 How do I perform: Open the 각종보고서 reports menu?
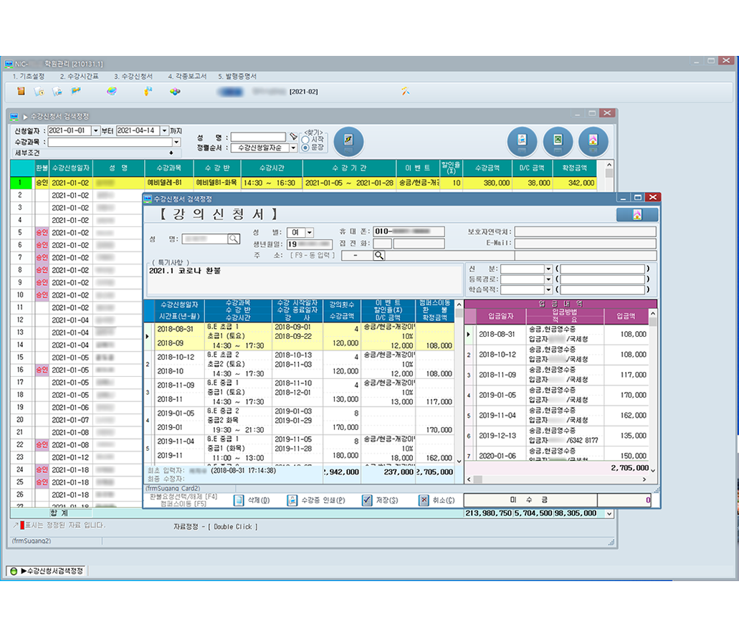(x=187, y=76)
